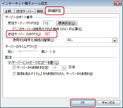Click the server timeout slider handle
The image size is (123, 108).
19,51
